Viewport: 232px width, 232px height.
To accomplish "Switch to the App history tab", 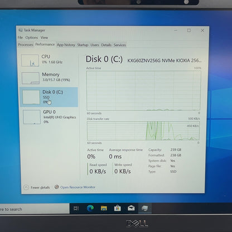I will (66, 45).
